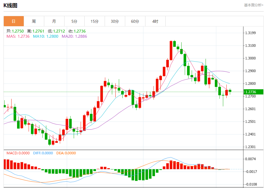266x188 pixels.
Task: Open the 基本面分析> link
Action: click(254, 5)
